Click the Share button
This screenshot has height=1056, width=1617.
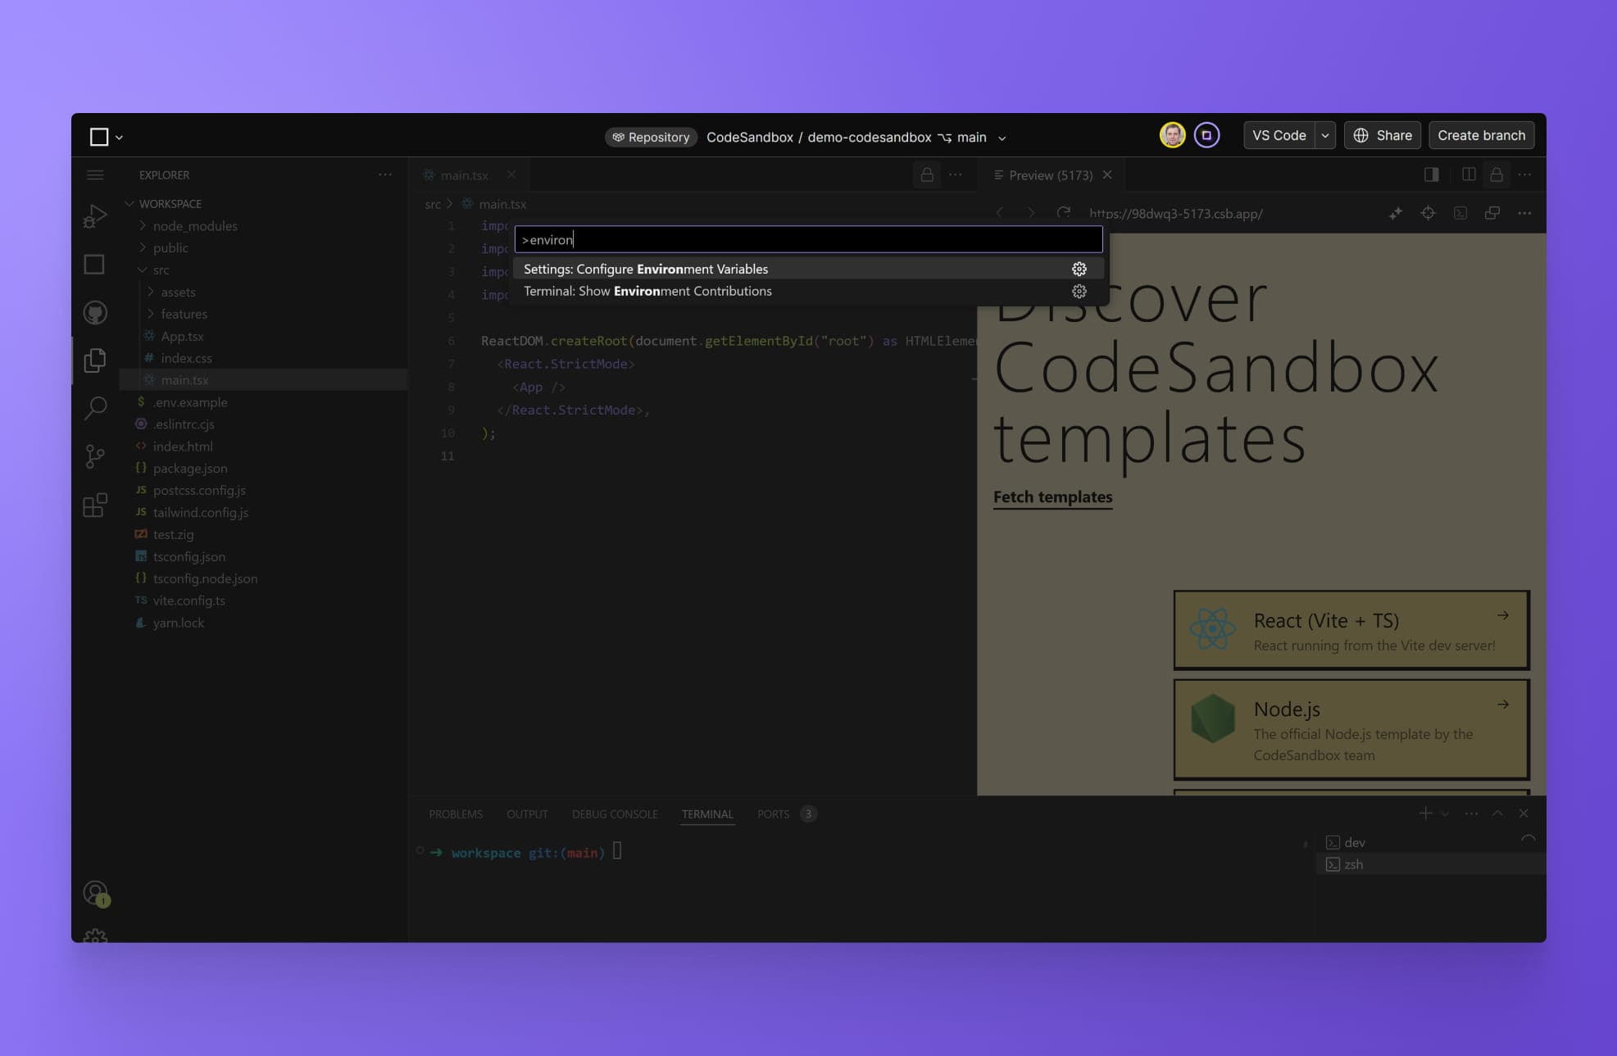[1383, 135]
